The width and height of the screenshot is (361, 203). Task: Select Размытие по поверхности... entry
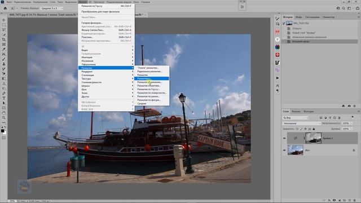pos(152,92)
